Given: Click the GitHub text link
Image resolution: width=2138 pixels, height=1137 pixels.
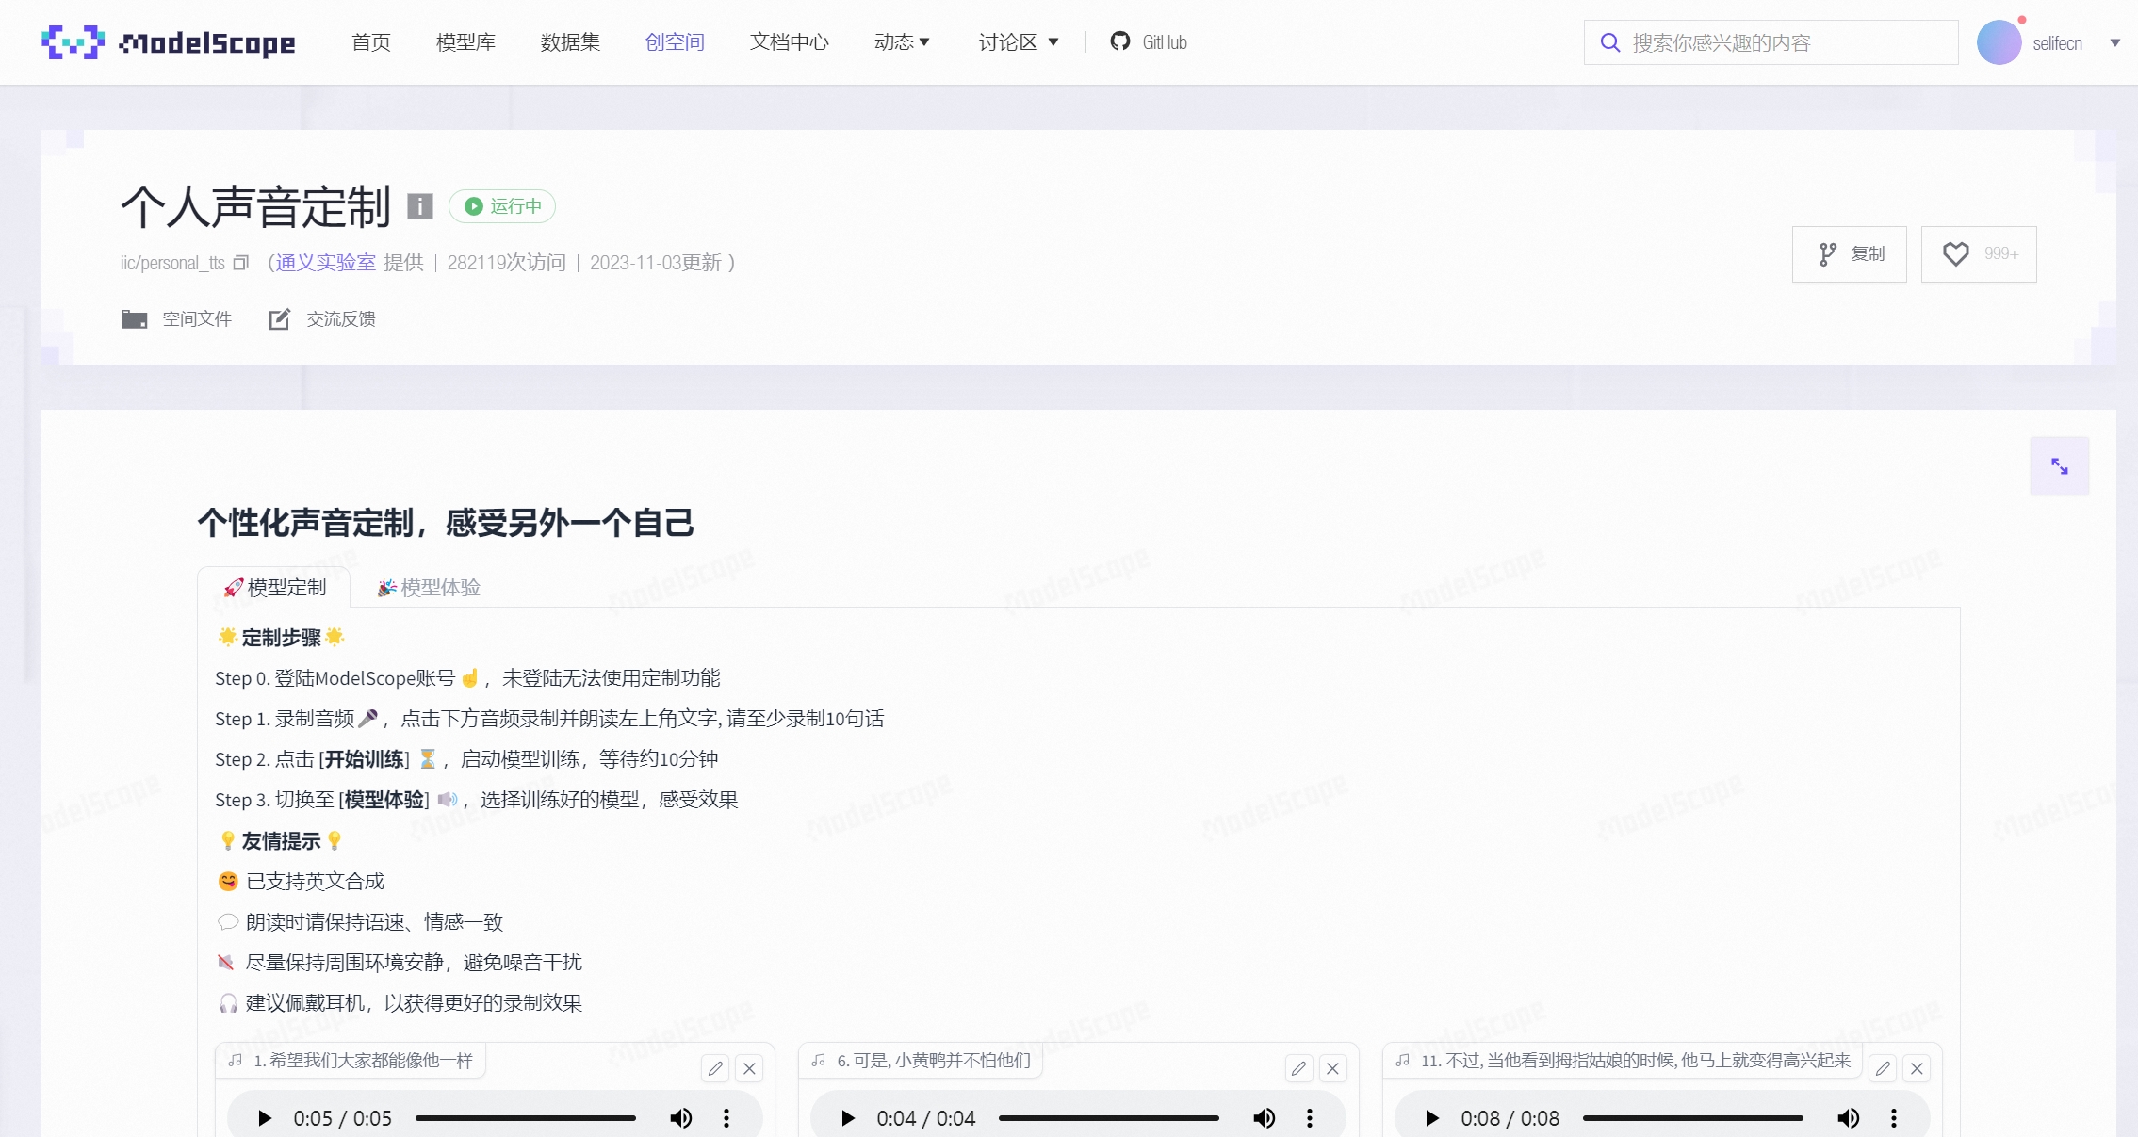Looking at the screenshot, I should click(1165, 42).
